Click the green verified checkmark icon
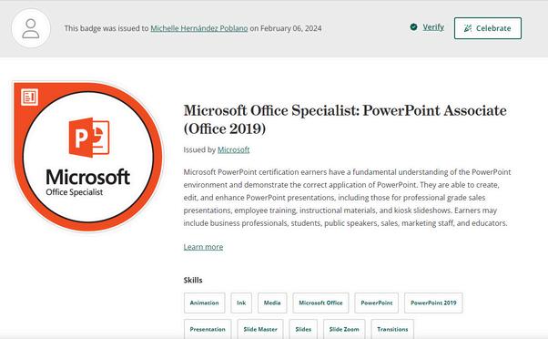 [413, 27]
